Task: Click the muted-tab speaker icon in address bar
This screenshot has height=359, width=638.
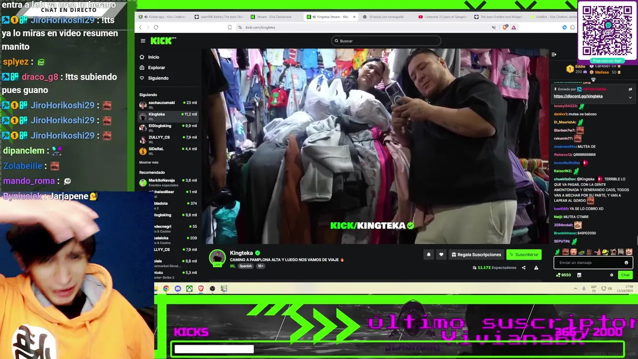Action: [494, 27]
